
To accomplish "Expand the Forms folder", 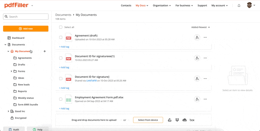I will tap(11, 71).
